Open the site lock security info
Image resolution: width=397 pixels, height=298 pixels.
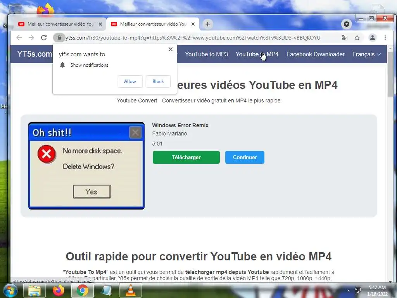tap(59, 38)
